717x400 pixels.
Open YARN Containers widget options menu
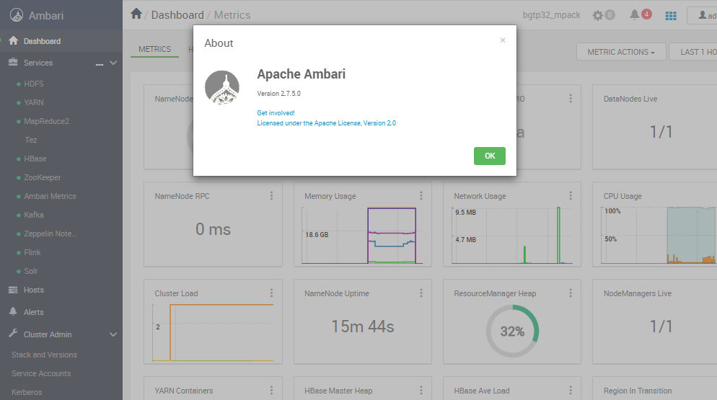click(272, 391)
